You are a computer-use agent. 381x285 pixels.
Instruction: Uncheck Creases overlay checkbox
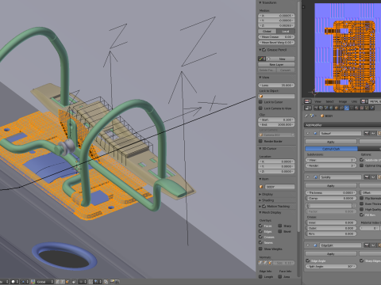click(260, 237)
